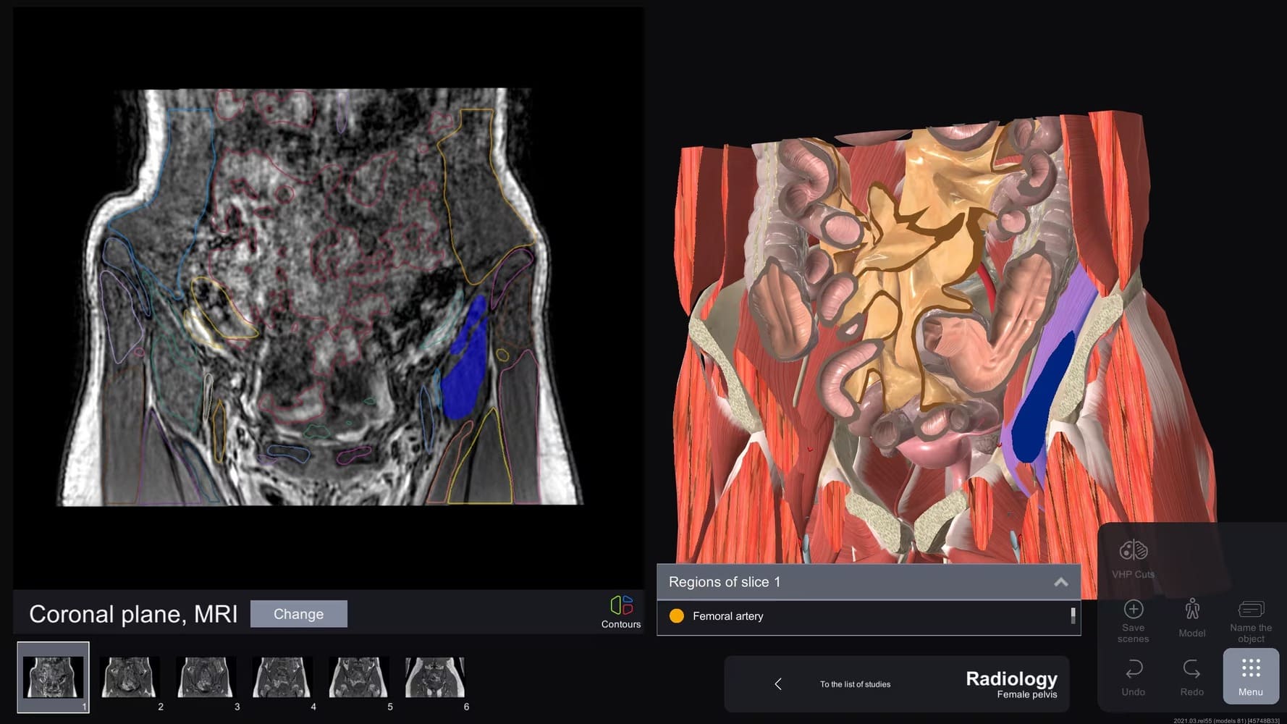Image resolution: width=1287 pixels, height=724 pixels.
Task: Click the back chevron beside 'To the list of studies'
Action: 780,683
